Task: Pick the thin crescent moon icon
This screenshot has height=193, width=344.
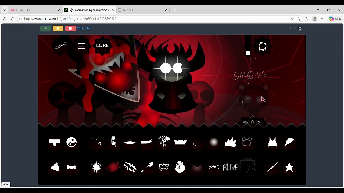Action: (x=196, y=143)
